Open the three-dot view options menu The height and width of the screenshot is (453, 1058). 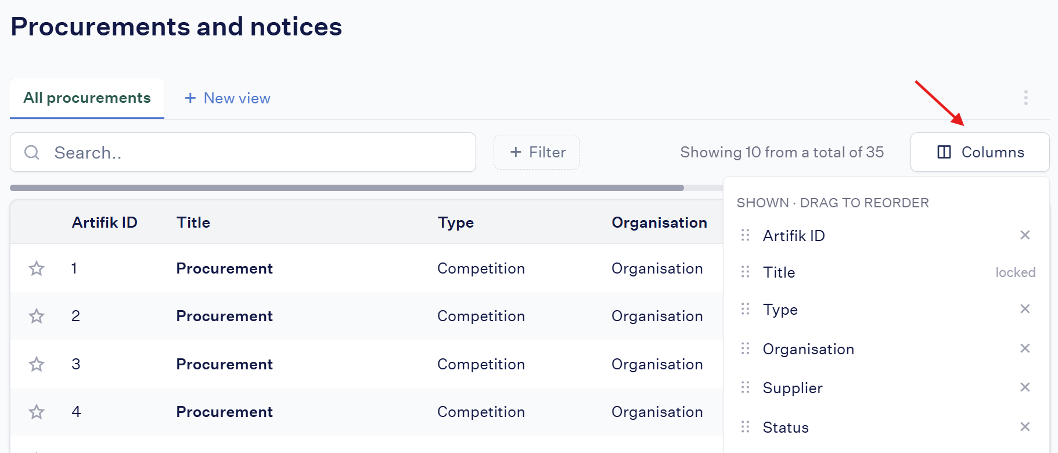1025,98
